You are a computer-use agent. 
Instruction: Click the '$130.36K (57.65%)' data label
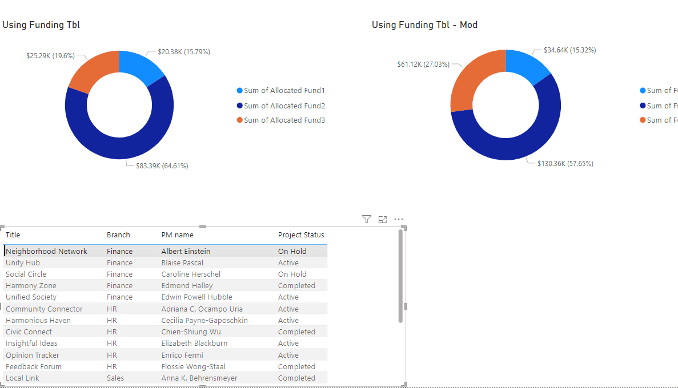click(x=565, y=164)
